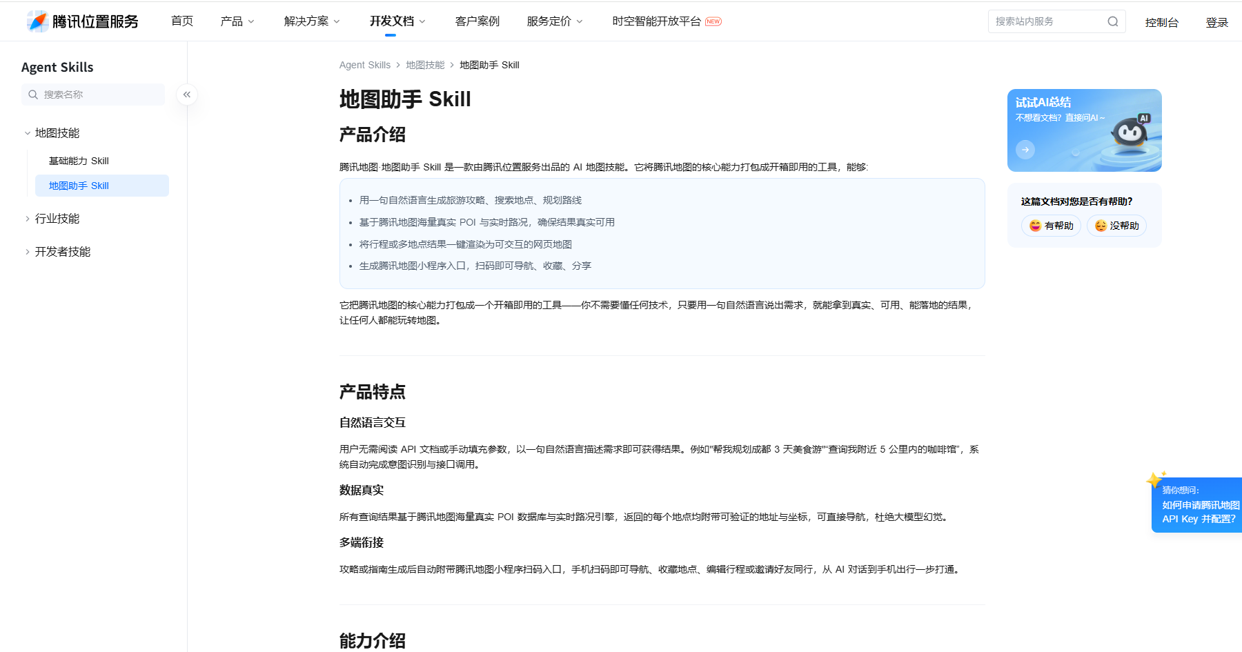This screenshot has height=652, width=1242.
Task: Collapse the sidebar with double-chevron button
Action: point(187,95)
